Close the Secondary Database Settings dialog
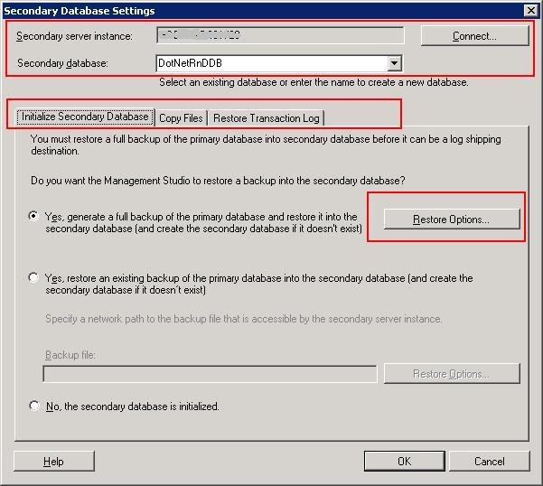Screen dimensions: 543x486 click(x=530, y=10)
